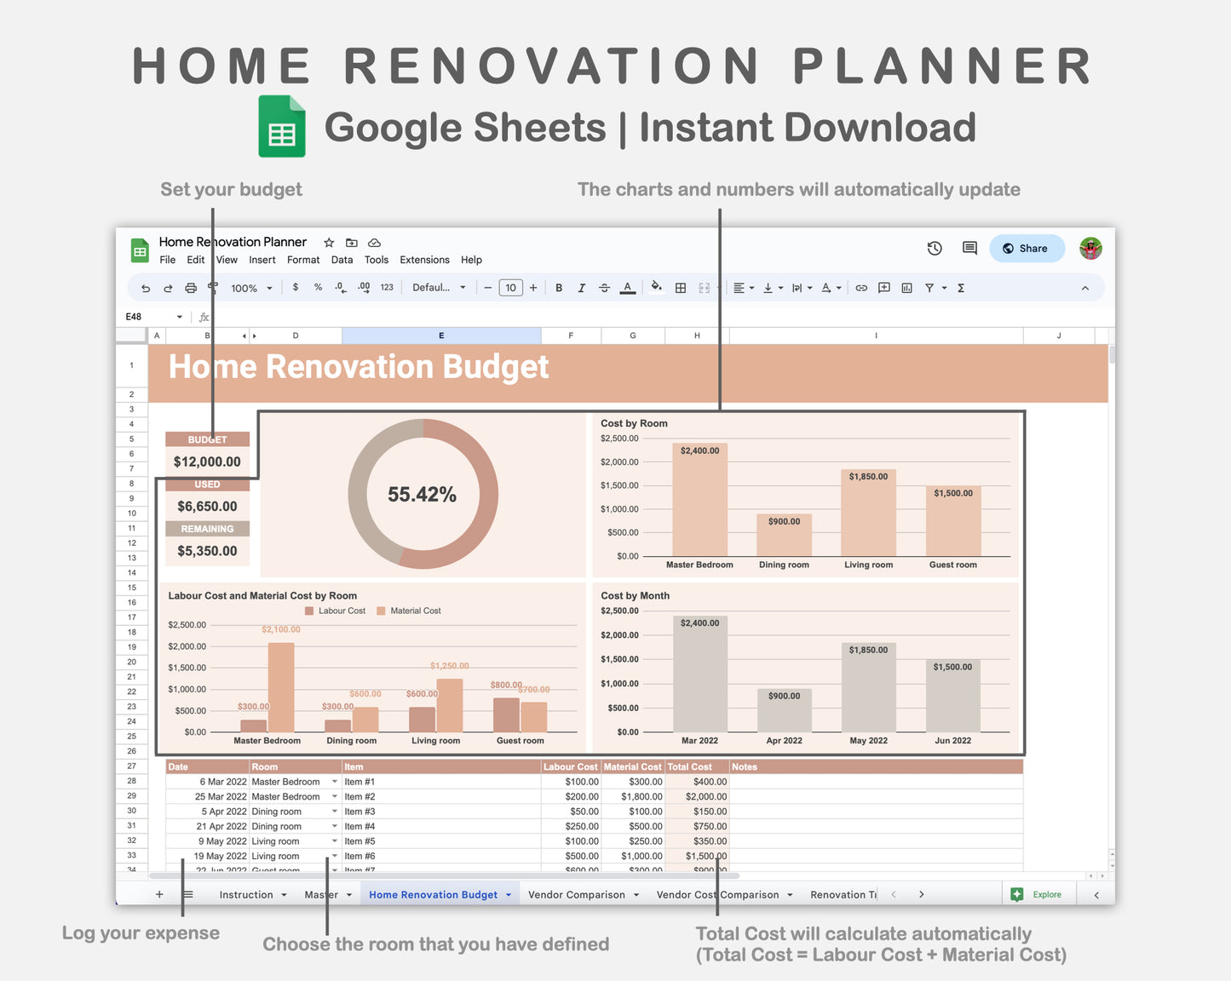This screenshot has width=1231, height=981.
Task: Click the Italic formatting icon
Action: (582, 288)
